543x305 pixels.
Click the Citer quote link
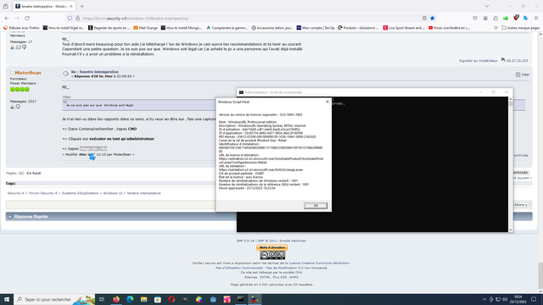[523, 75]
